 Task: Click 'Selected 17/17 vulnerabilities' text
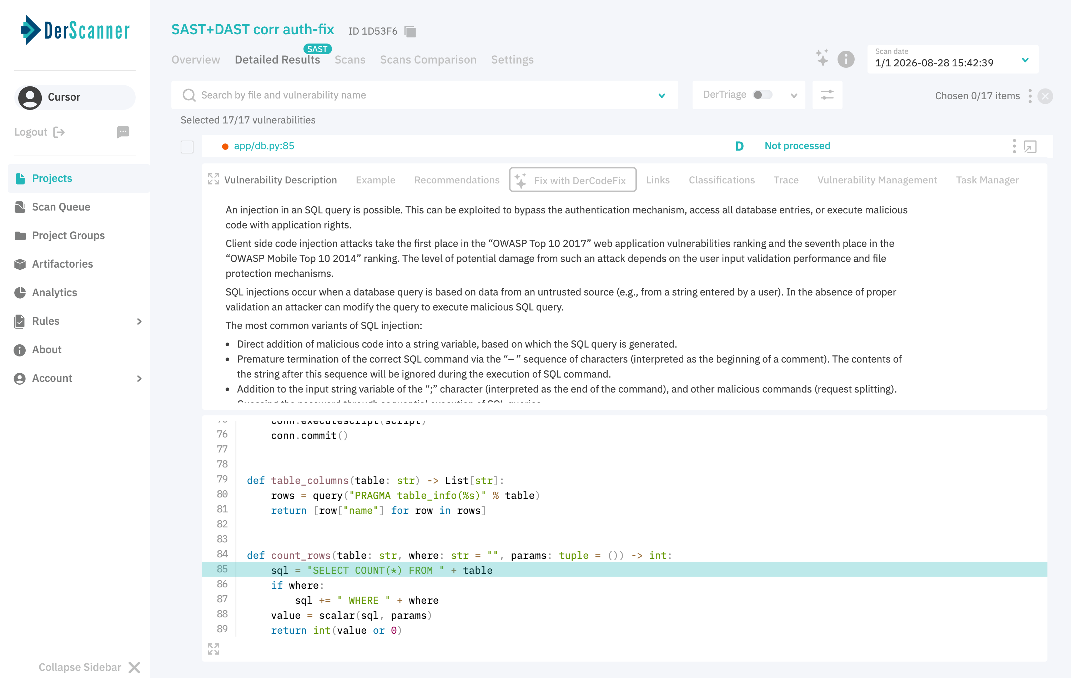pos(248,120)
